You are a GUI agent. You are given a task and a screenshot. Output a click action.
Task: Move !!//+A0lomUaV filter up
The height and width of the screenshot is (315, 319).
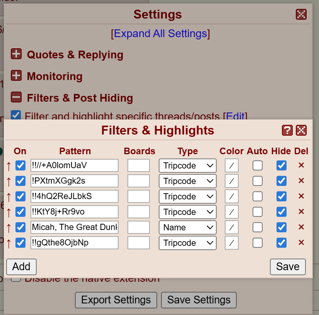click(8, 166)
